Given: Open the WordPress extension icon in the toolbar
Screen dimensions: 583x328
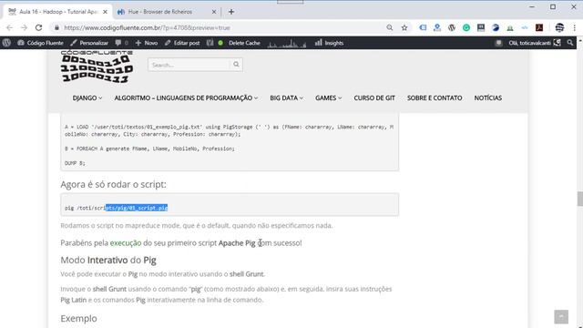Looking at the screenshot, I should tap(452, 27).
